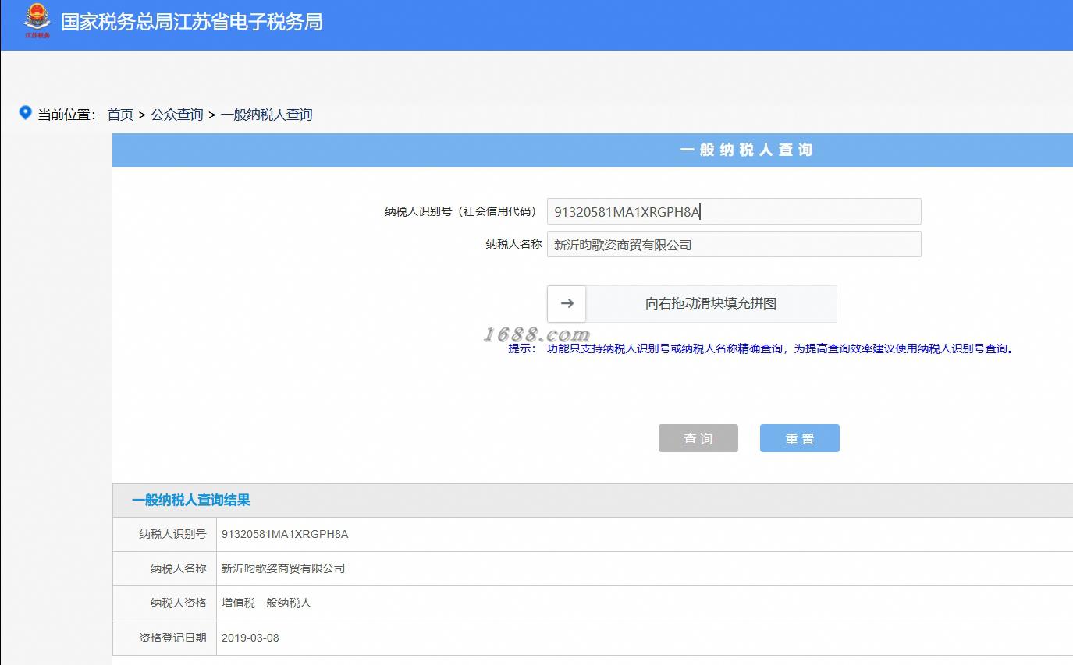The image size is (1073, 665).
Task: Click the 当前位置 label
Action: 67,115
